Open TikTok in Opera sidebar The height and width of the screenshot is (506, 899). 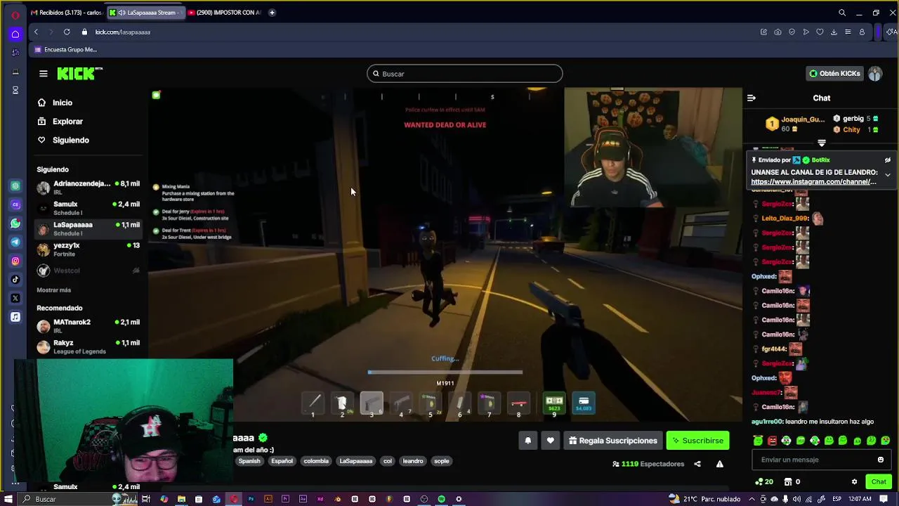(x=15, y=280)
